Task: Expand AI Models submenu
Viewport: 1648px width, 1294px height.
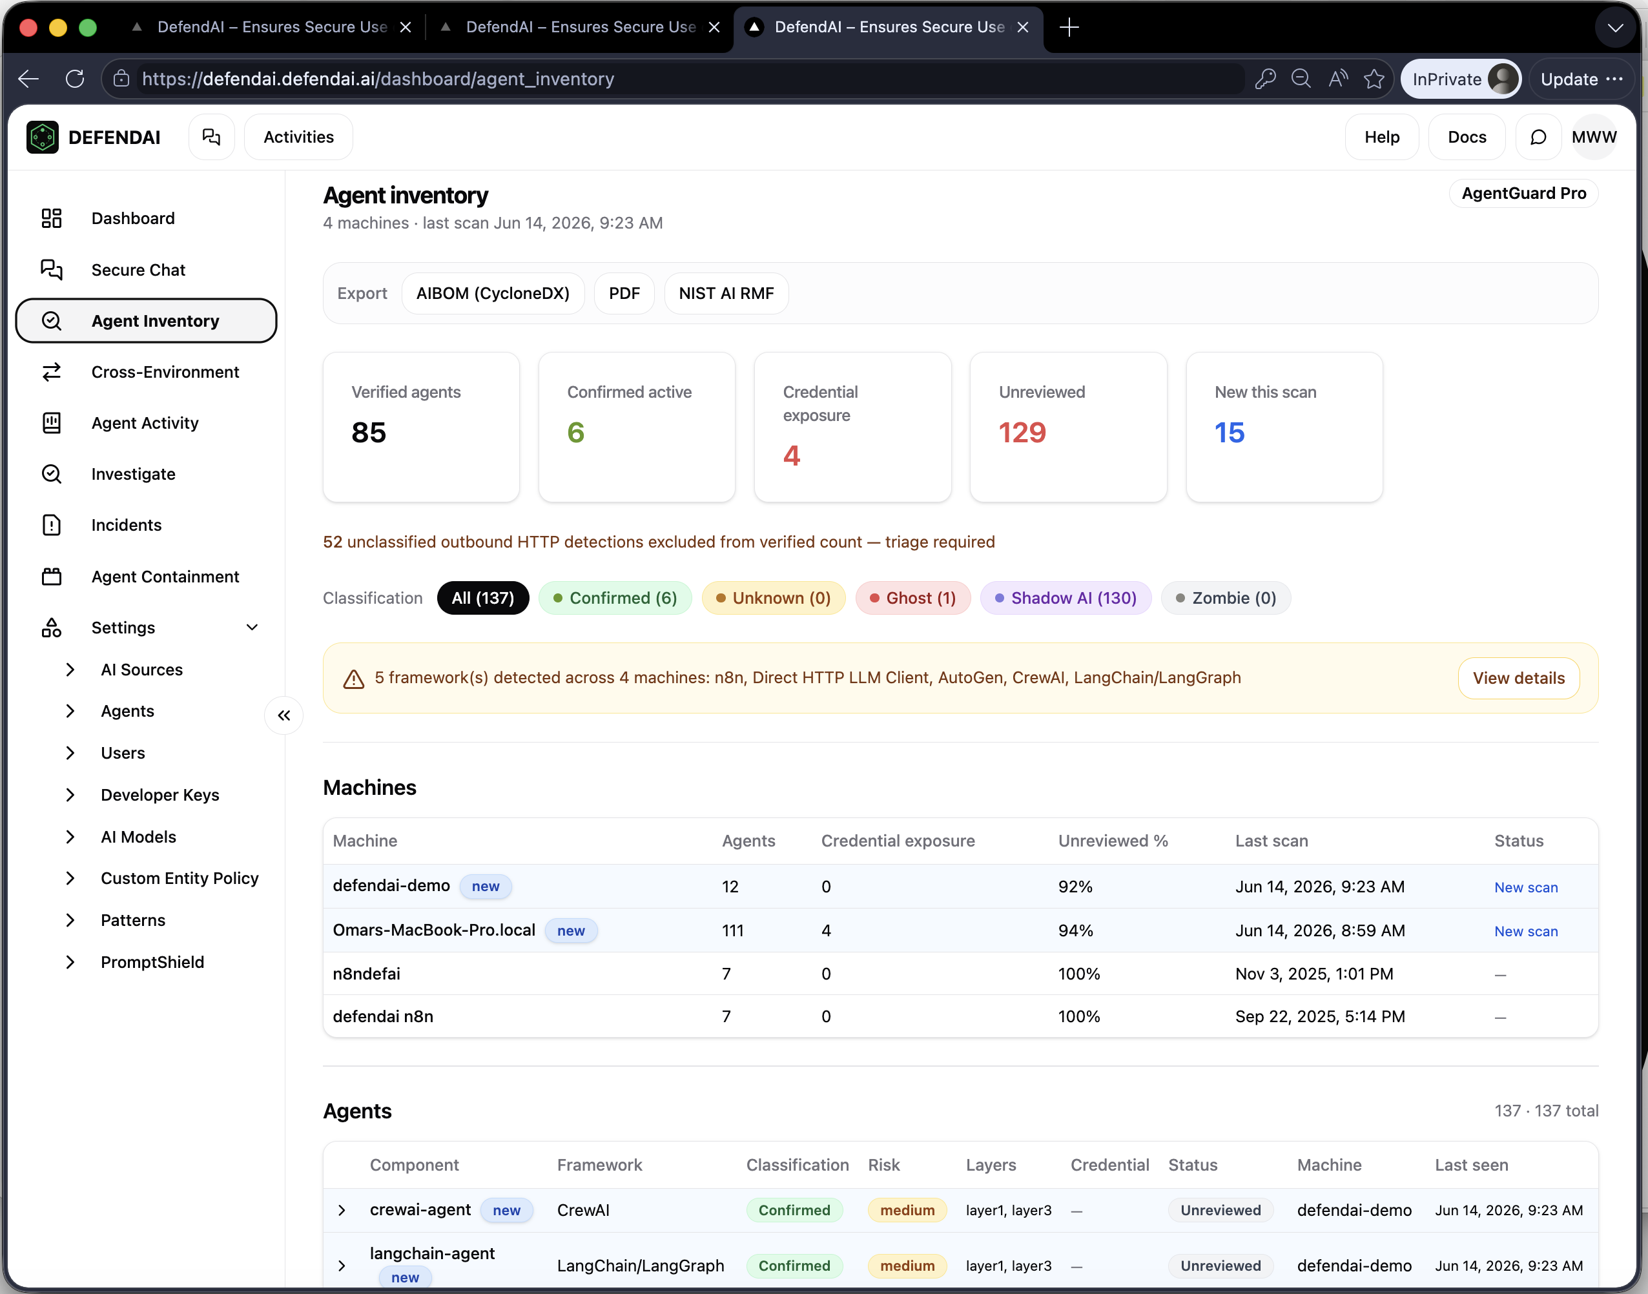Action: 70,837
